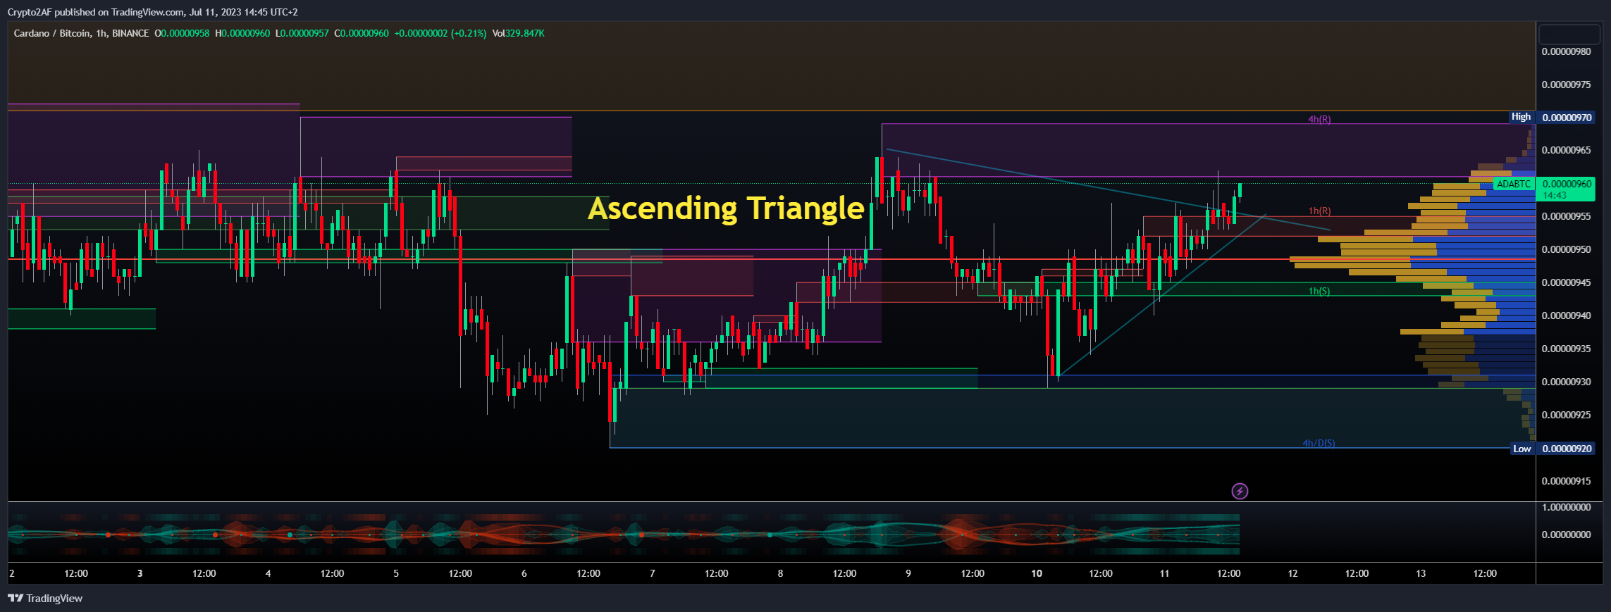Click date label 7 on time axis
1611x612 pixels.
pyautogui.click(x=652, y=573)
